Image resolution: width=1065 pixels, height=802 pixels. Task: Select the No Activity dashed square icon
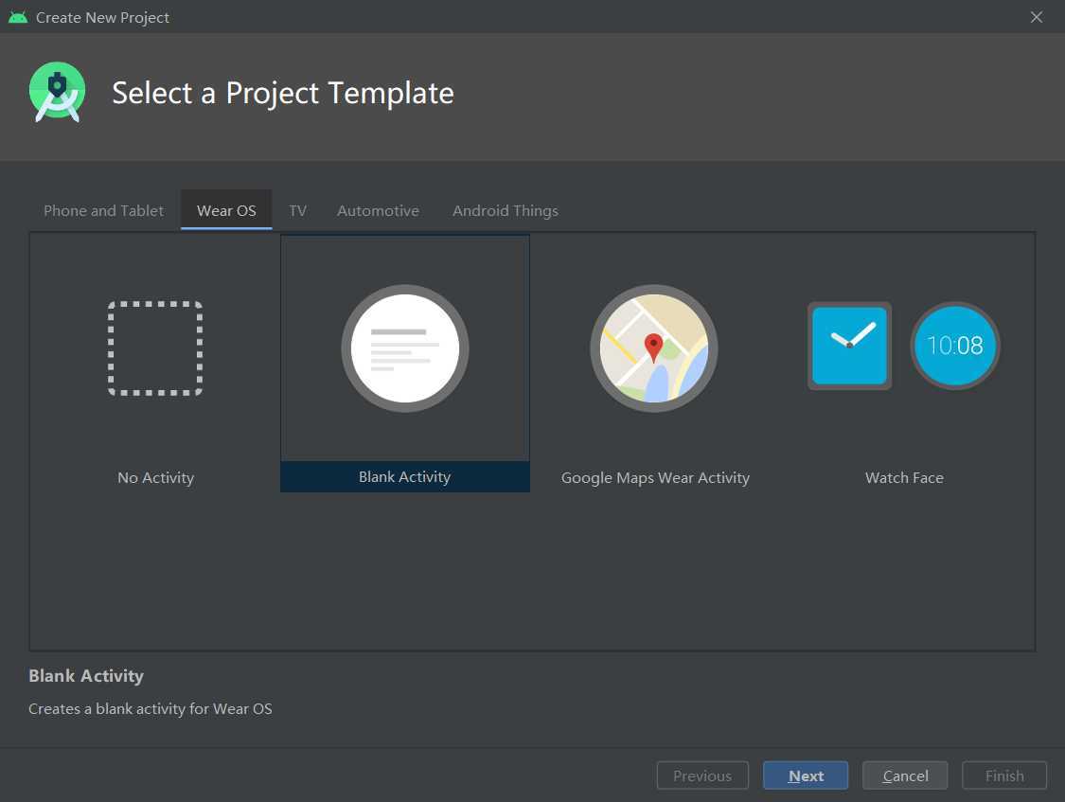click(x=155, y=348)
